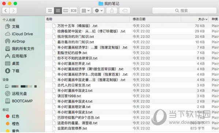
Task: Select file 半小时漫画中国史番…日 独家定制版
Action: click(x=91, y=80)
